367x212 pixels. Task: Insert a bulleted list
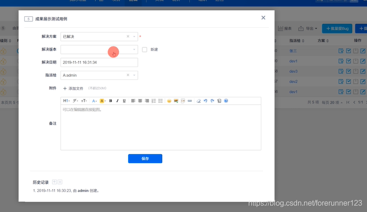(161, 101)
